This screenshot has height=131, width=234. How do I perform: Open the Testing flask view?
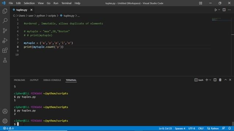[x=5, y=60]
